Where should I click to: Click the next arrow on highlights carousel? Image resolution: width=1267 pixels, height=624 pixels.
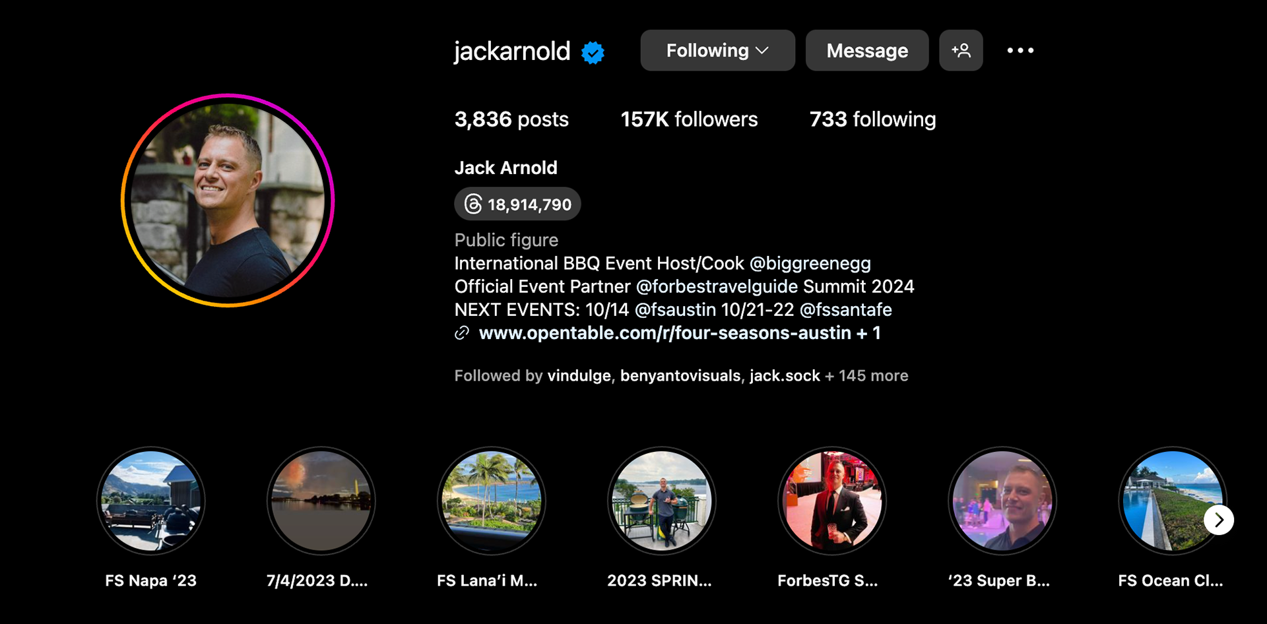coord(1219,520)
